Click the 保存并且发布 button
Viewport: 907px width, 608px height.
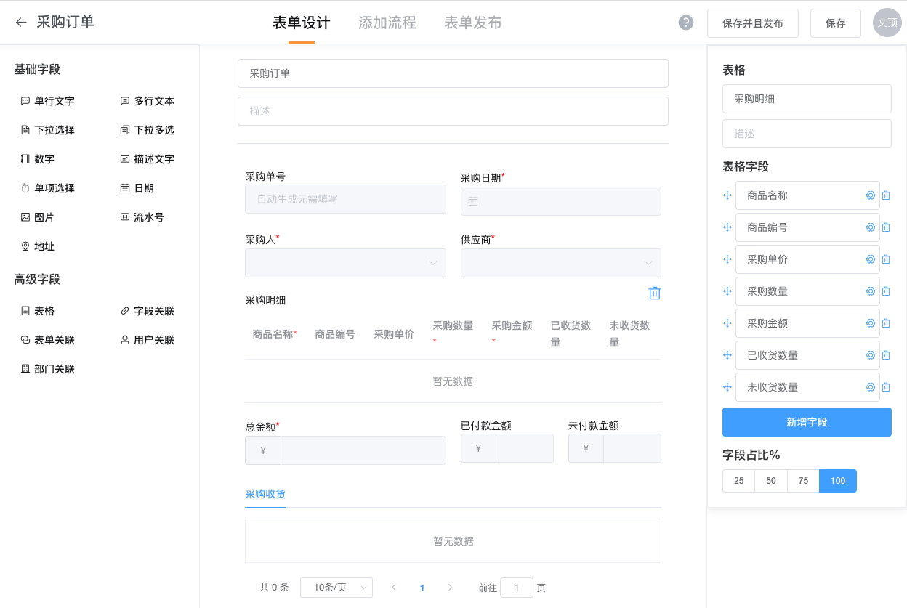pos(752,23)
